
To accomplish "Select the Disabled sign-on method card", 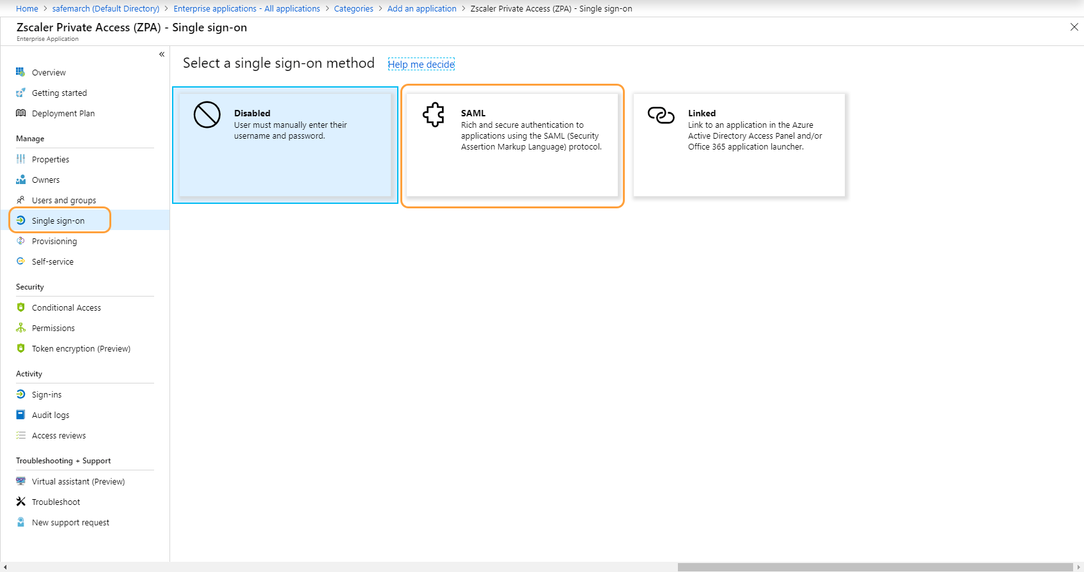I will tap(285, 145).
